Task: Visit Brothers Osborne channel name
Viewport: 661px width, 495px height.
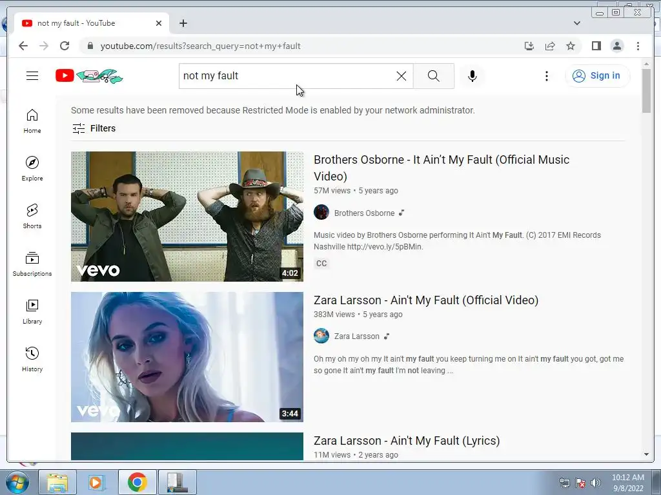Action: (364, 213)
